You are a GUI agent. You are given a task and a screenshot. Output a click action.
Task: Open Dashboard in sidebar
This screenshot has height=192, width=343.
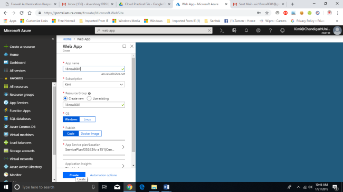pyautogui.click(x=17, y=63)
